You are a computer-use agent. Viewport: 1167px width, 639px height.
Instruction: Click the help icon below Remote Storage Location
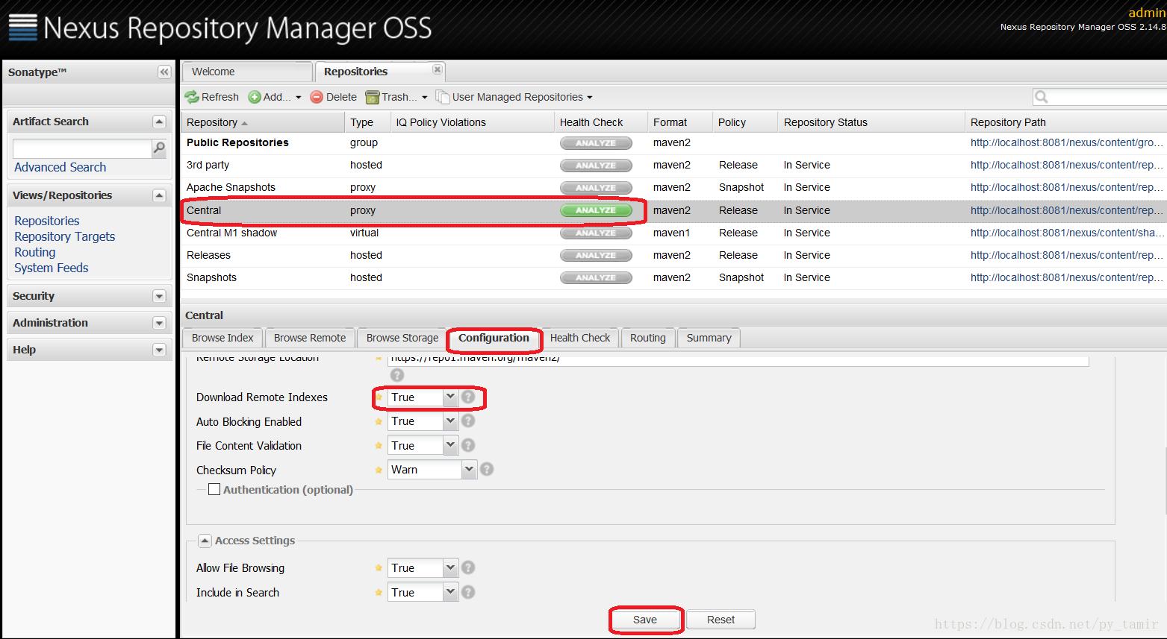(397, 375)
